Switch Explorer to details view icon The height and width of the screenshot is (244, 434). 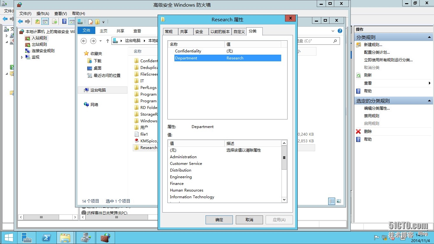(x=332, y=201)
